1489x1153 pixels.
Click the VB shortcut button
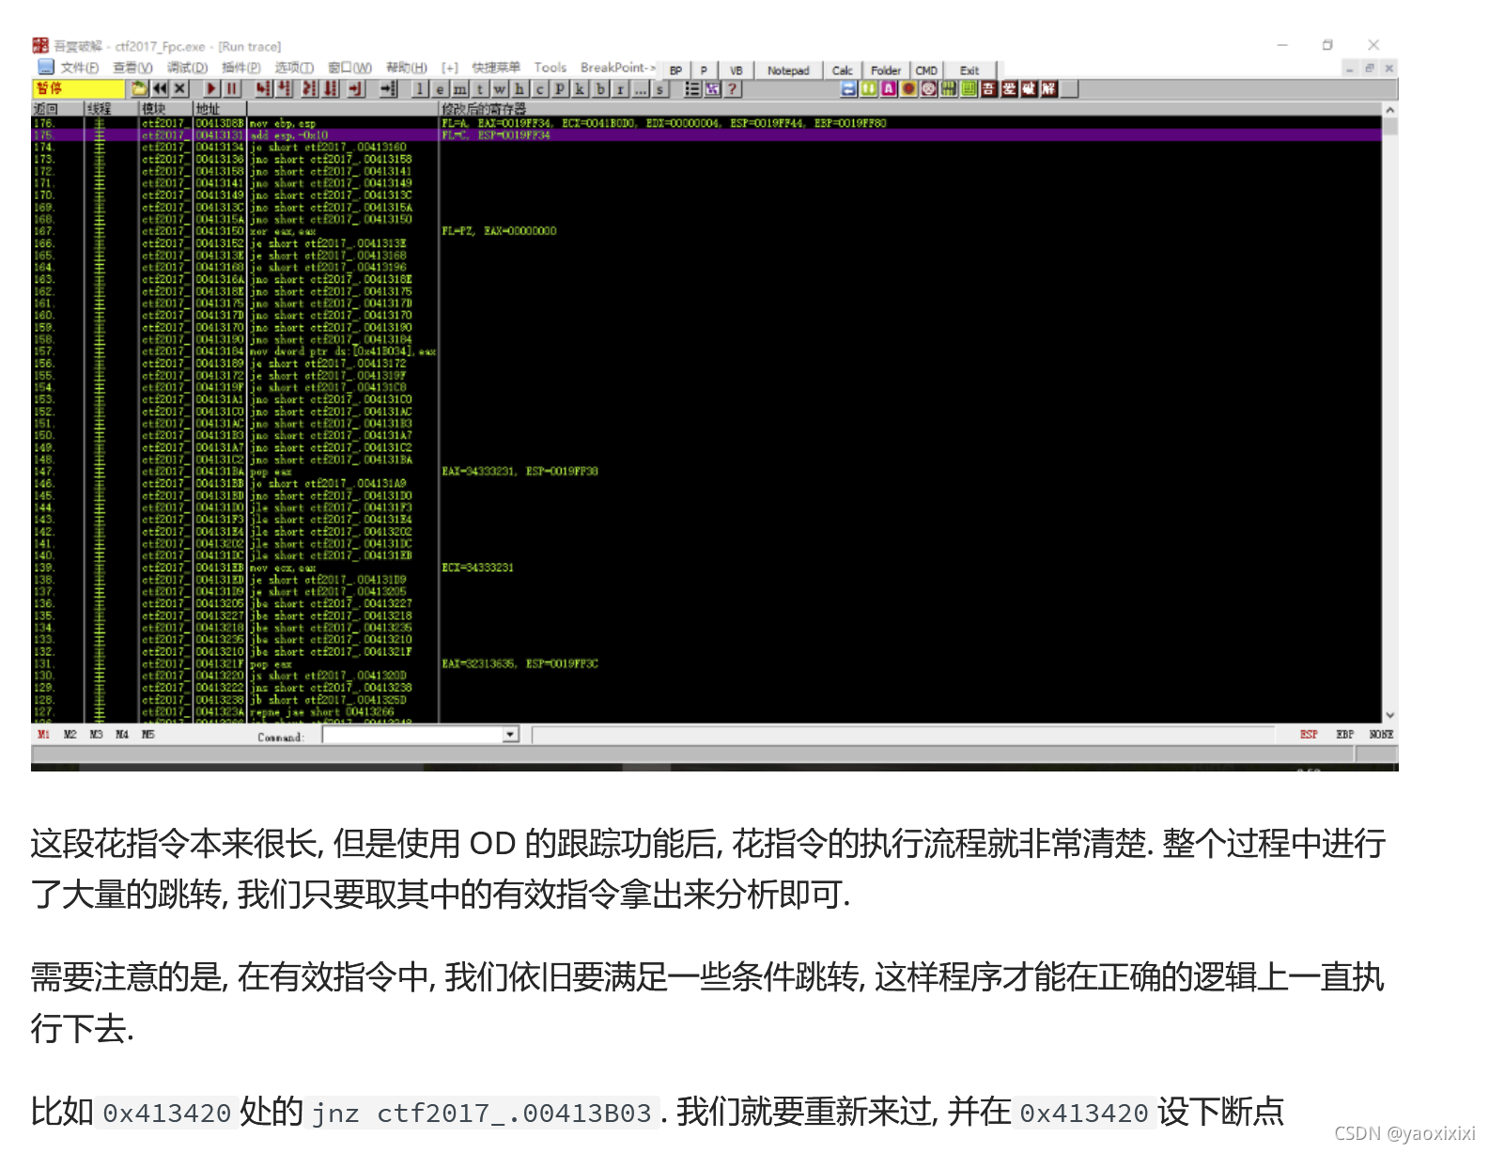tap(736, 70)
